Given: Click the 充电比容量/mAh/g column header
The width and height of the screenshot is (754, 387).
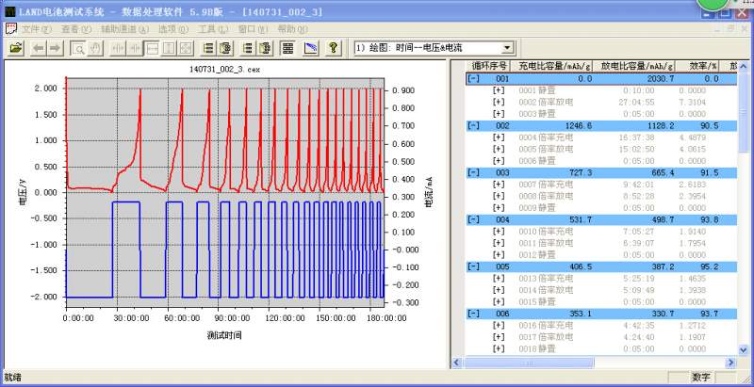Looking at the screenshot, I should click(552, 66).
